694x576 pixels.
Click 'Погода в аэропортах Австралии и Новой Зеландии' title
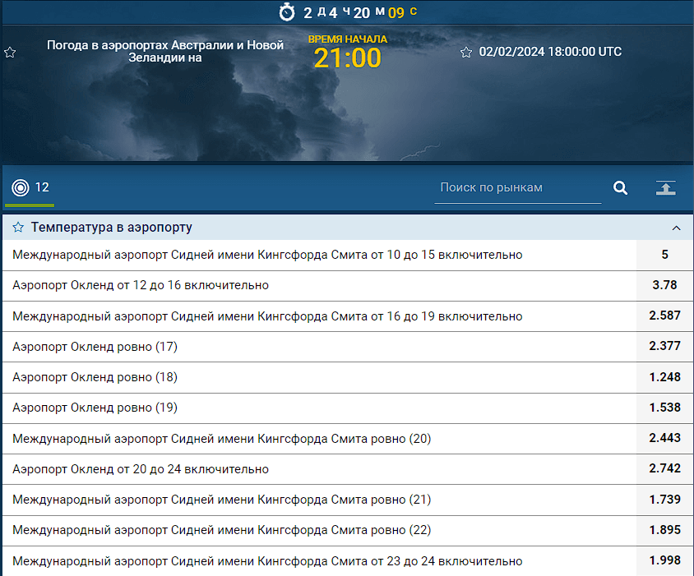coord(165,51)
